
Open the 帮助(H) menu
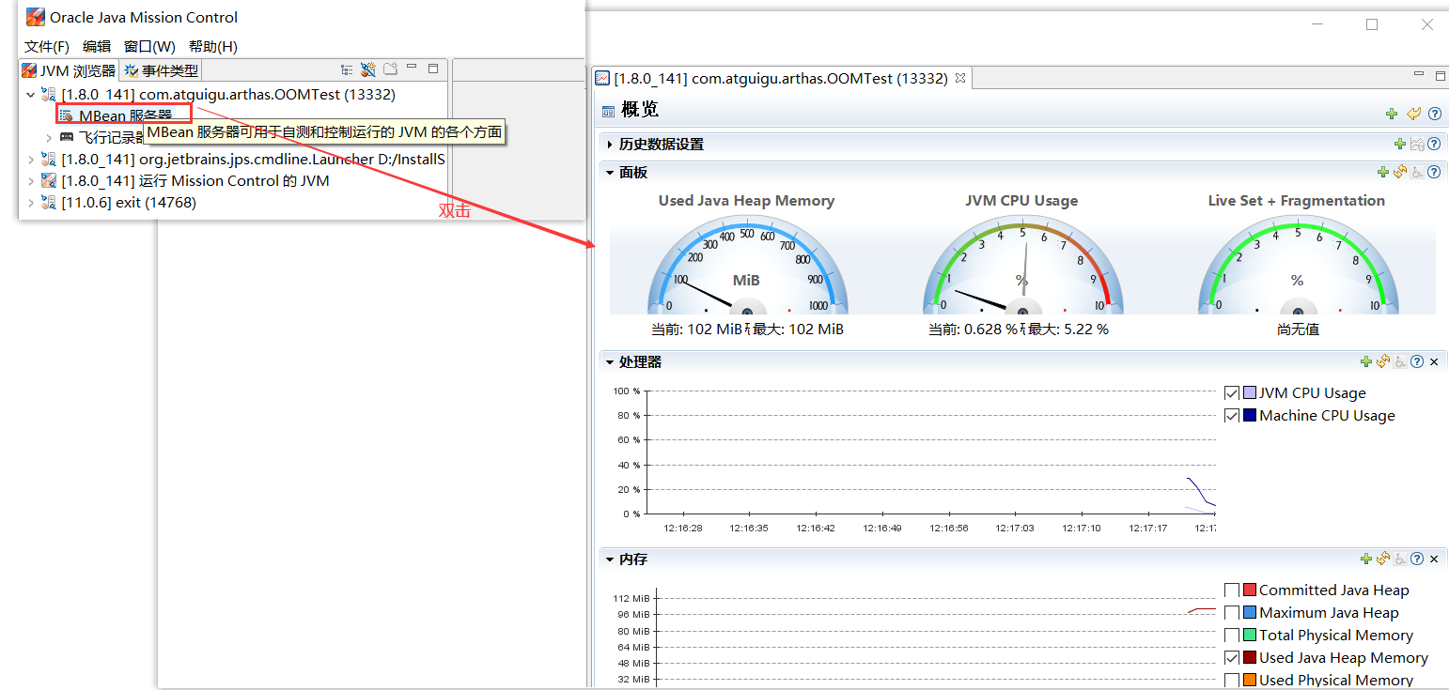(x=213, y=46)
